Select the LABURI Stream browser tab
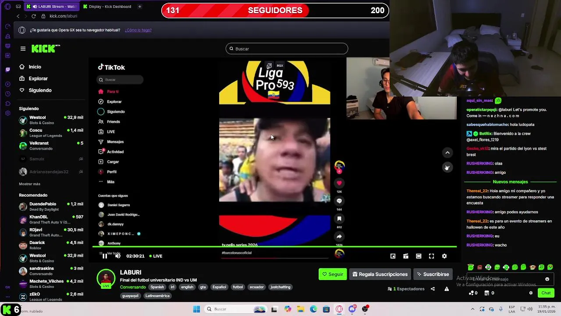This screenshot has width=561, height=316. [52, 7]
